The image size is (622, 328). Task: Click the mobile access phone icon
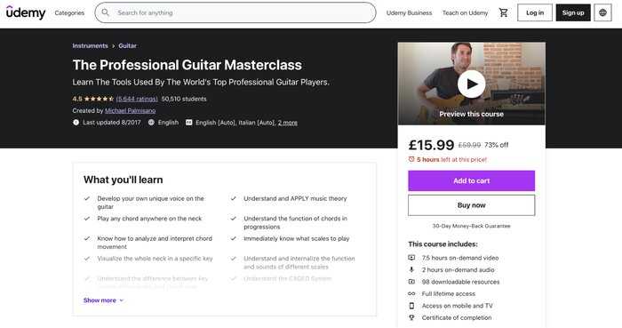[411, 306]
